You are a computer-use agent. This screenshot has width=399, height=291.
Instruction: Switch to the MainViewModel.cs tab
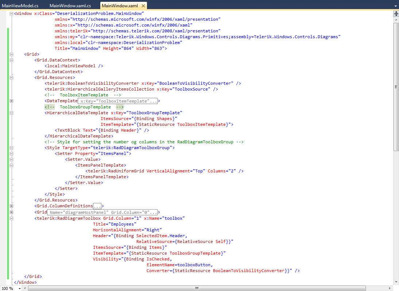click(20, 5)
